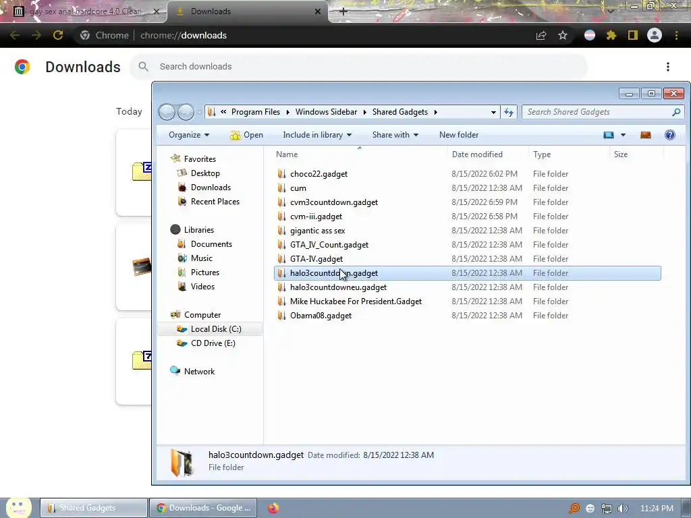Viewport: 691px width, 518px height.
Task: Open Explorer help via the question mark icon
Action: (x=670, y=135)
